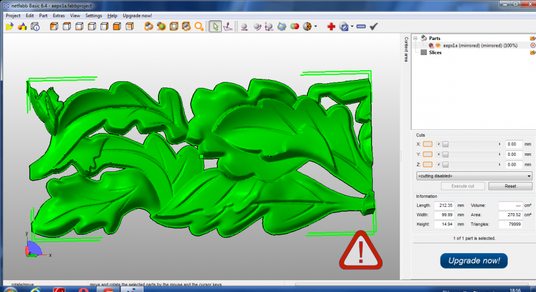Toggle visibility eye of eepx1a part
This screenshot has height=292, width=536.
tap(438, 46)
